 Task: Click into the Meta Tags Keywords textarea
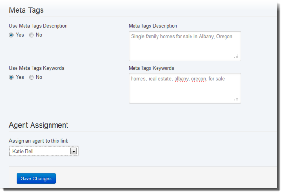(x=185, y=88)
